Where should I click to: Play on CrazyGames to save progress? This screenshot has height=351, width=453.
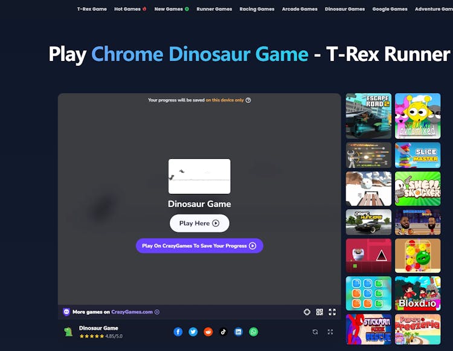click(x=199, y=246)
